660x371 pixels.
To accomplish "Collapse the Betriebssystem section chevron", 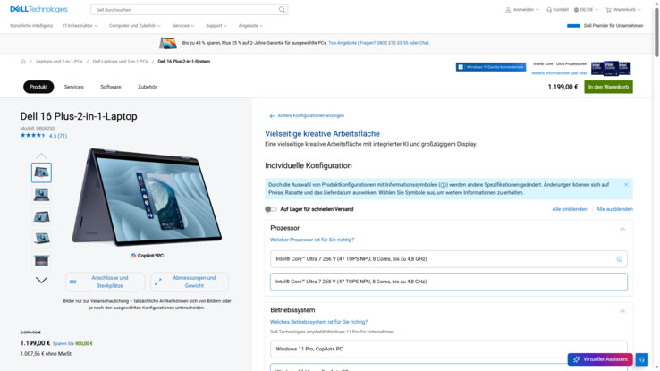I will click(x=622, y=311).
